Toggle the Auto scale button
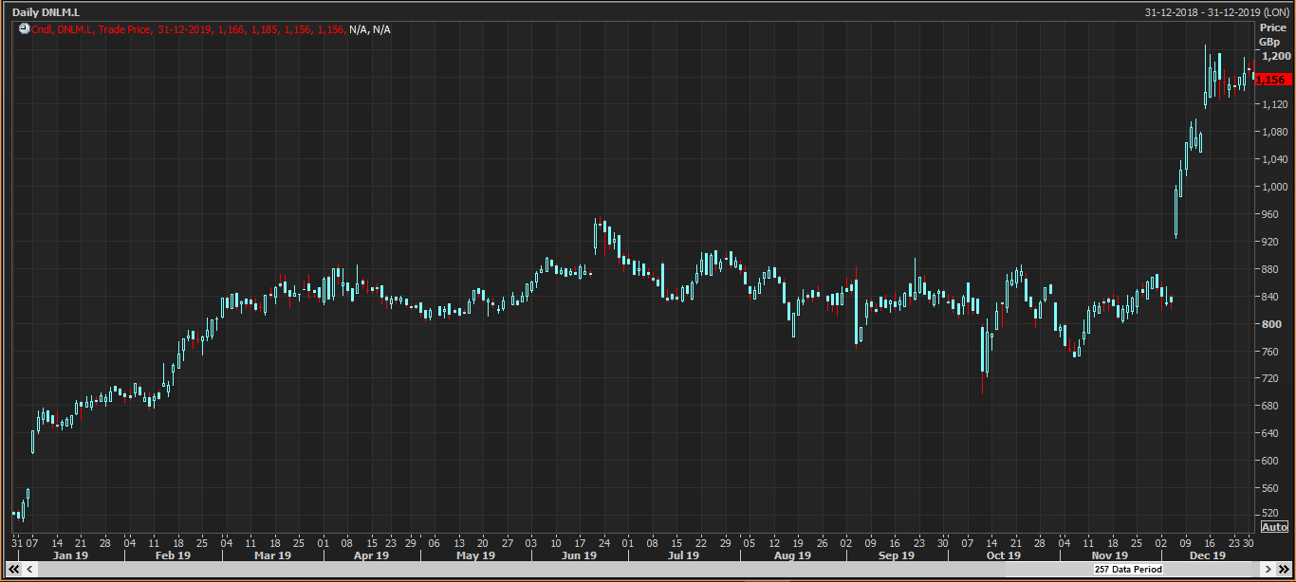 pos(1274,527)
